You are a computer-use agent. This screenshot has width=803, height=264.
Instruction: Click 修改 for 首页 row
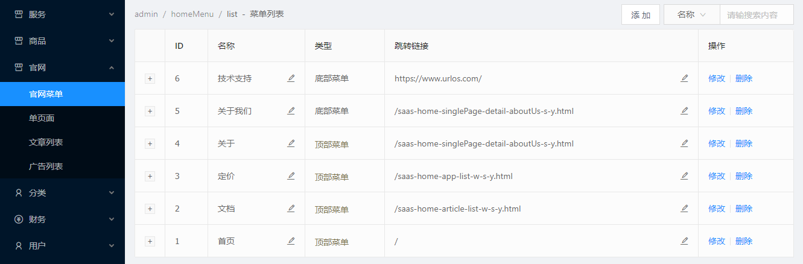[x=717, y=241]
